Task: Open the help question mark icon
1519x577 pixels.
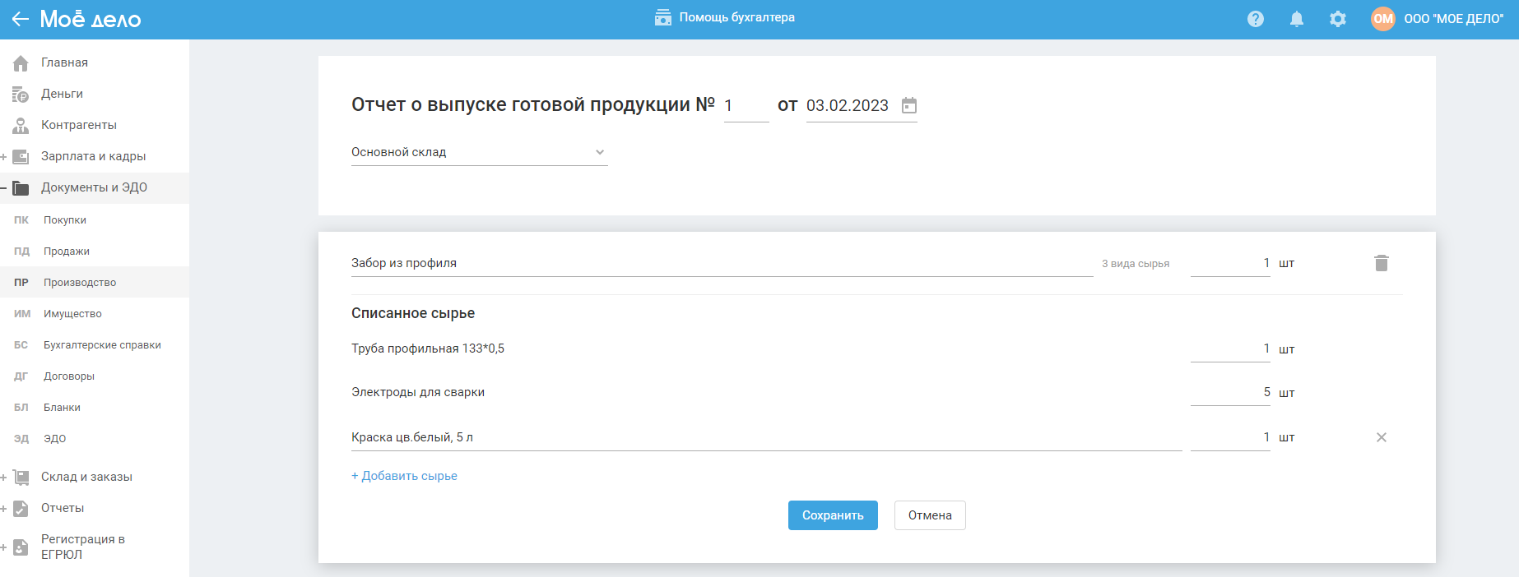Action: [x=1256, y=19]
